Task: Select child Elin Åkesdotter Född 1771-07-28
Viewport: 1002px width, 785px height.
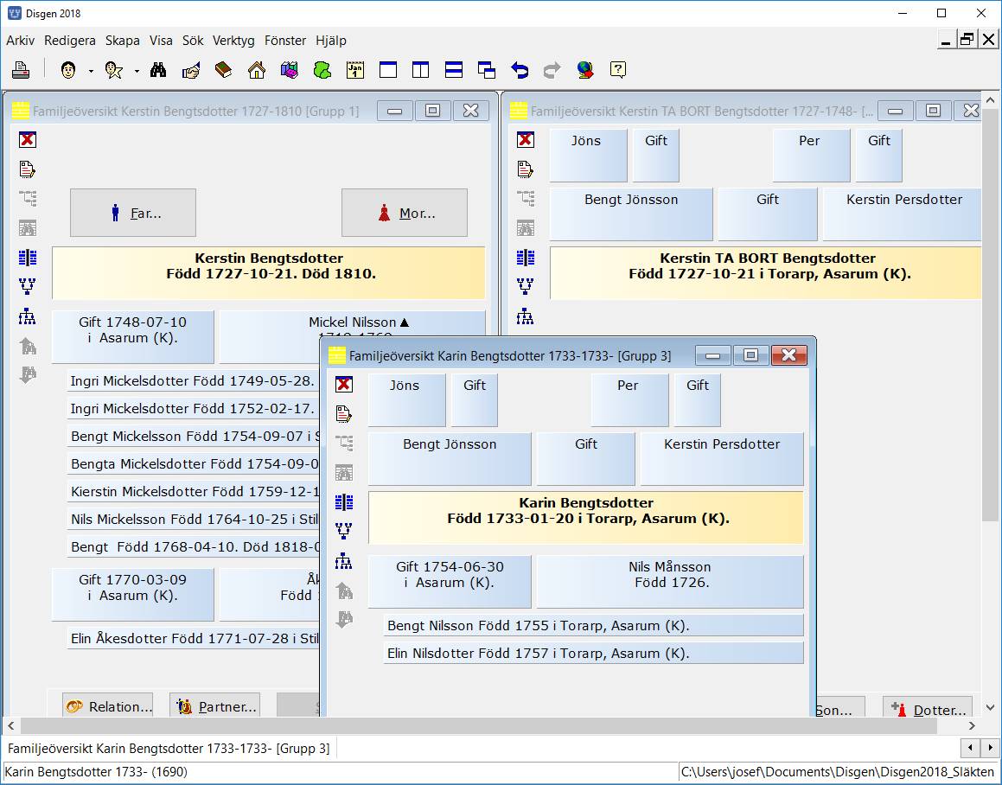Action: point(195,639)
